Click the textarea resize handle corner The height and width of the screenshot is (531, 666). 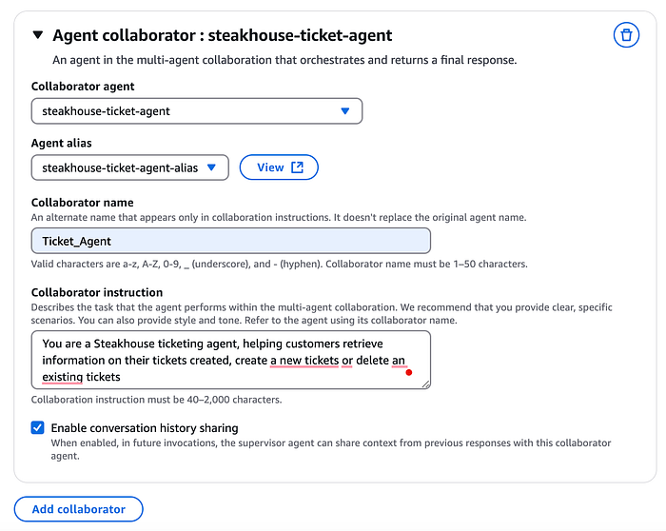point(425,384)
